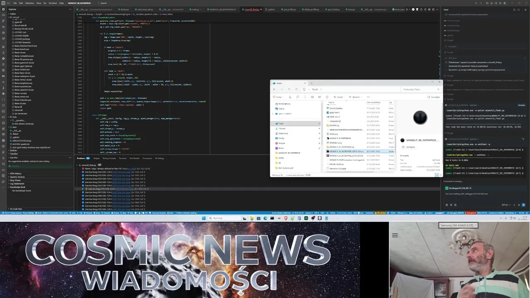Click Delete trash icon in file window toolbar

pyautogui.click(x=327, y=97)
